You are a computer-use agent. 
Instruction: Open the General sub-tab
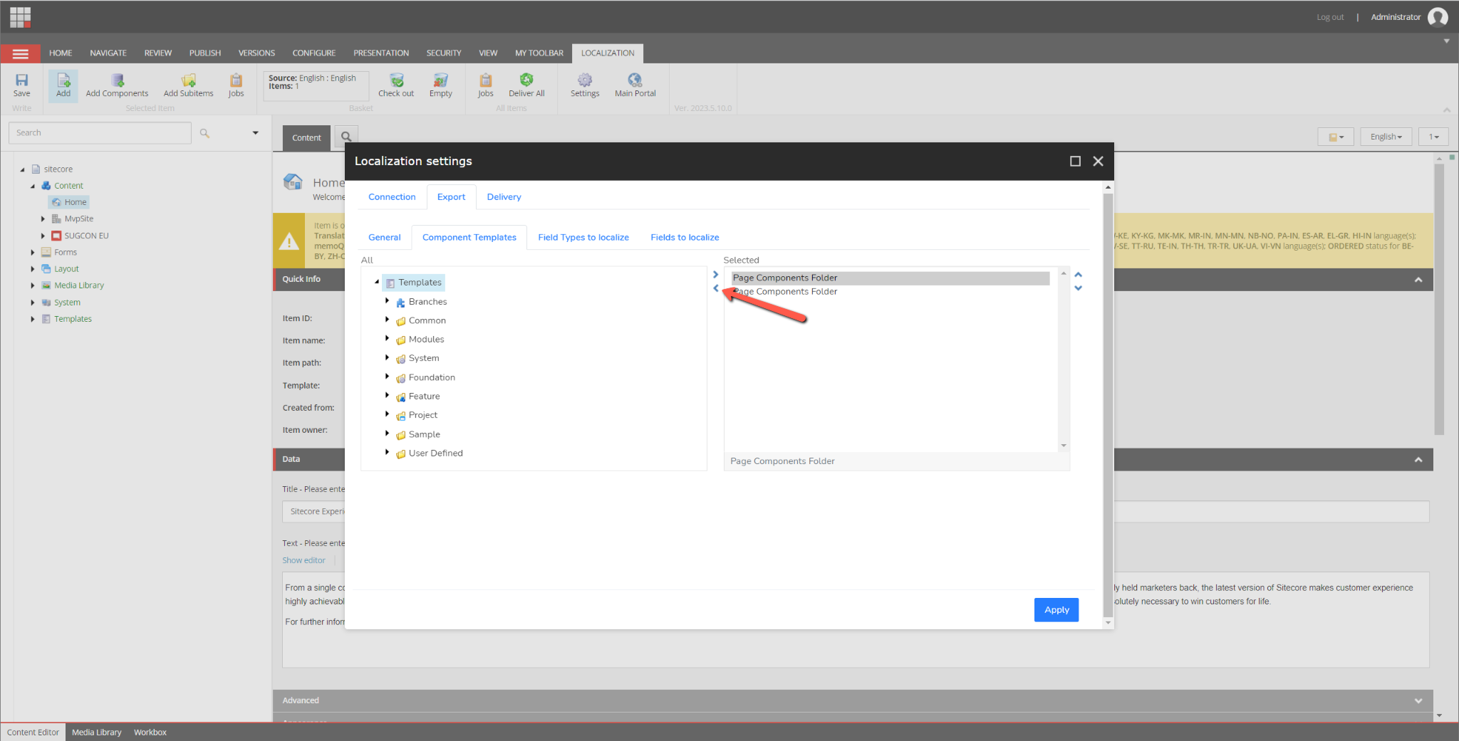tap(384, 238)
